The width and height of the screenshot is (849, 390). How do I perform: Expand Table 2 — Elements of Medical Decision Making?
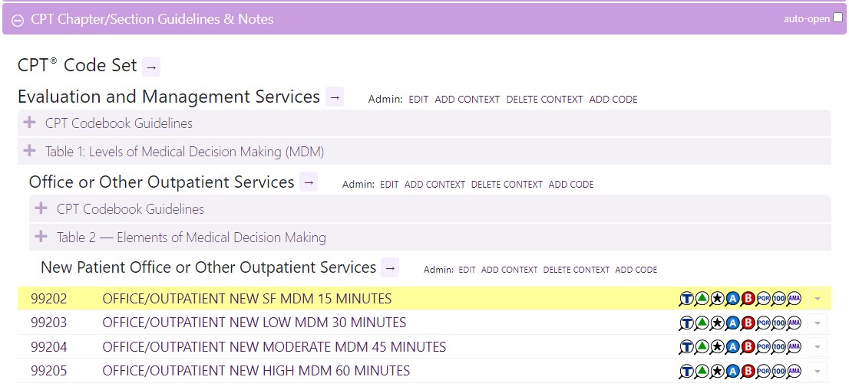click(x=430, y=237)
